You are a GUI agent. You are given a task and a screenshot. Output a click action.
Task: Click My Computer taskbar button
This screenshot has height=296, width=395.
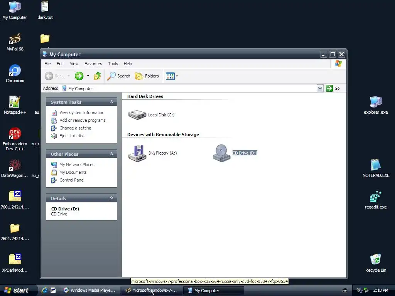point(213,291)
